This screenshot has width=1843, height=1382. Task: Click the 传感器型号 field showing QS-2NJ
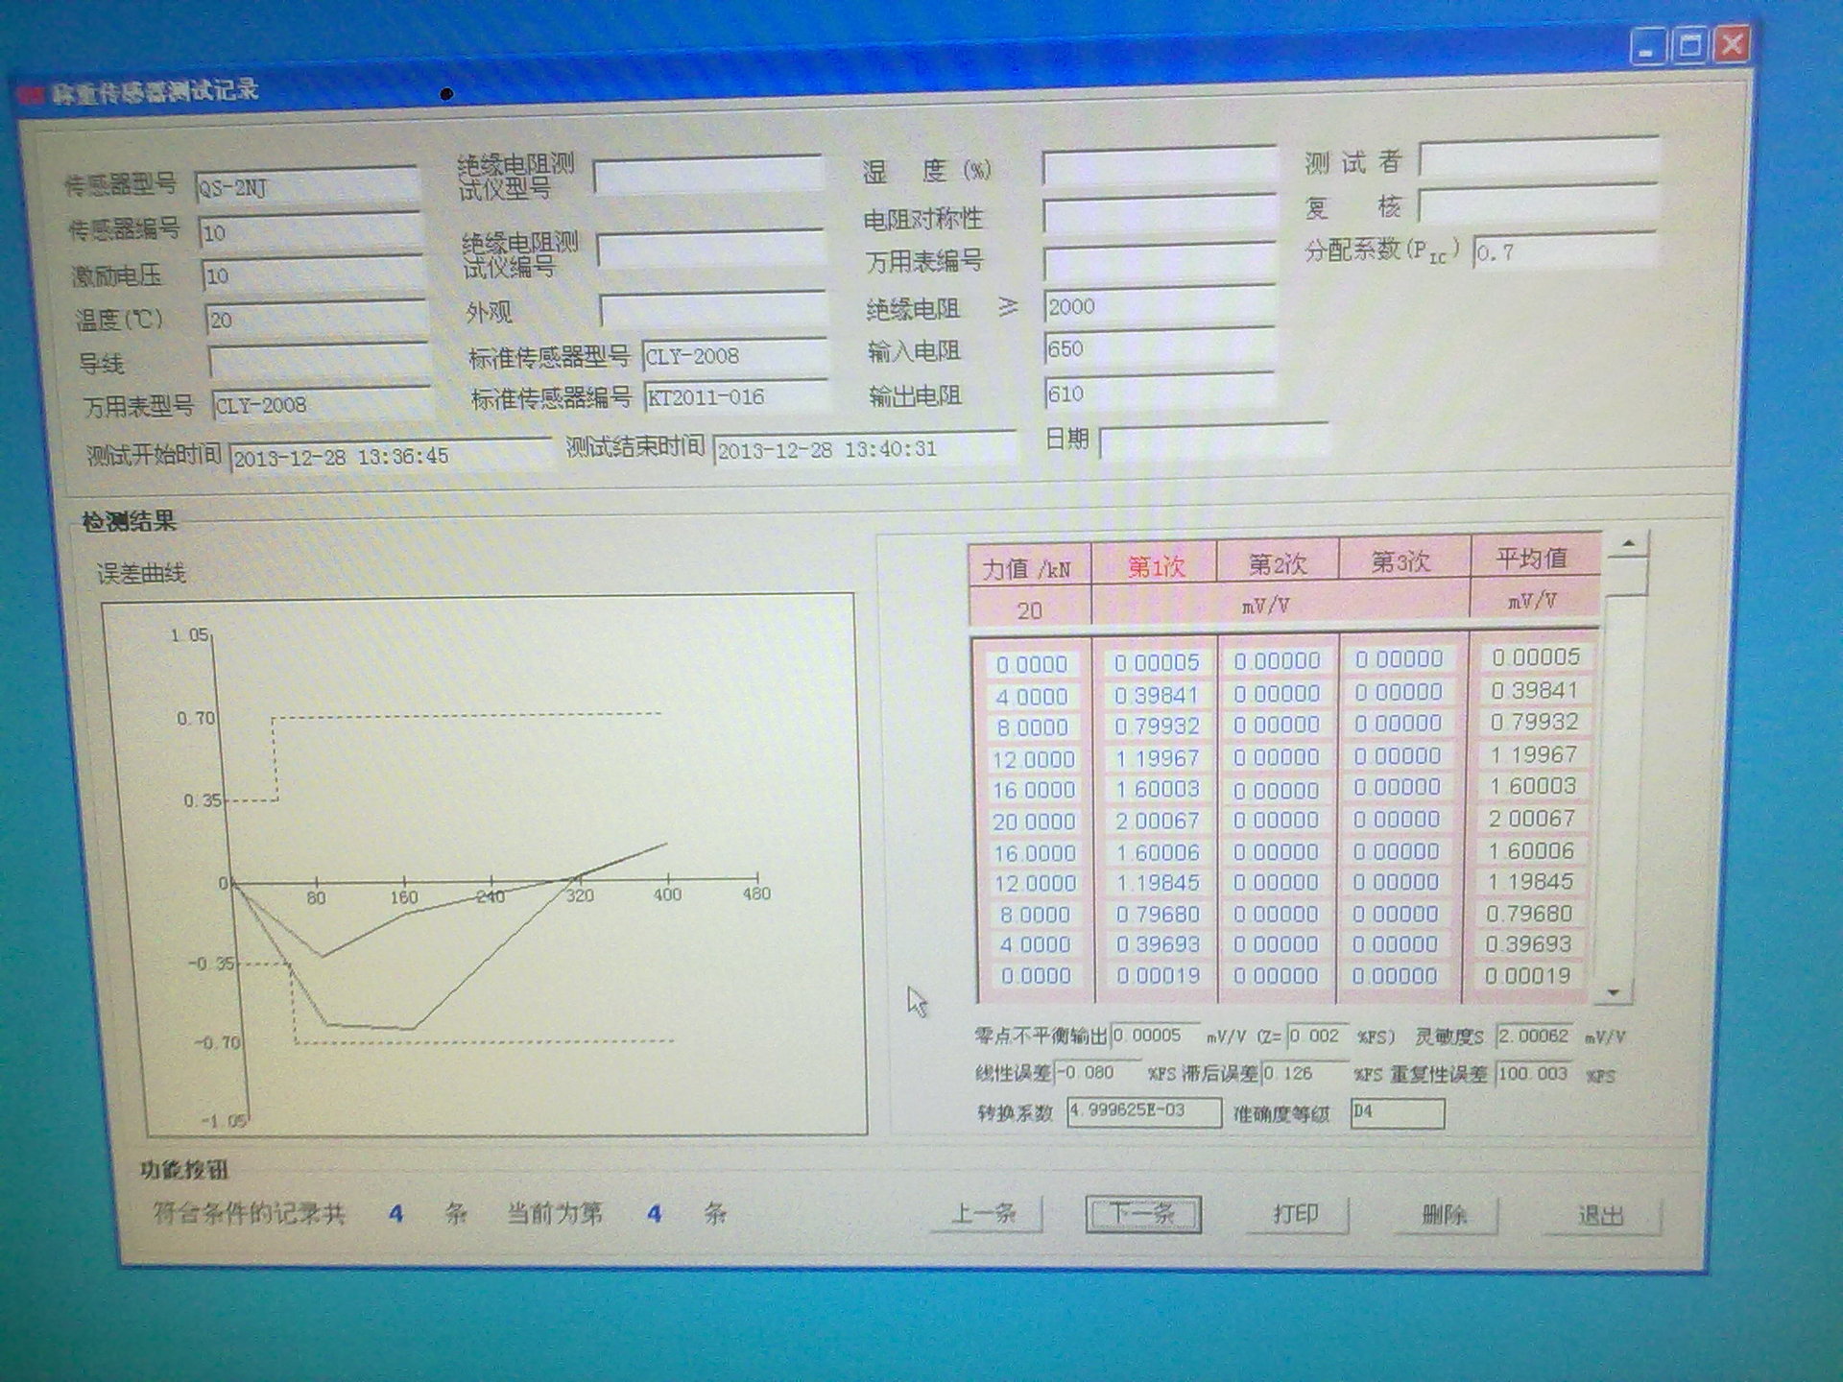coord(305,187)
